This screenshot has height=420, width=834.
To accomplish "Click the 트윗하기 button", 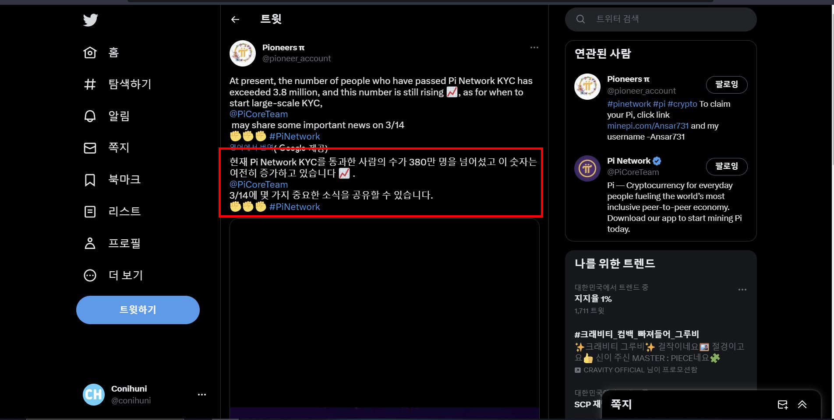I will (x=138, y=310).
